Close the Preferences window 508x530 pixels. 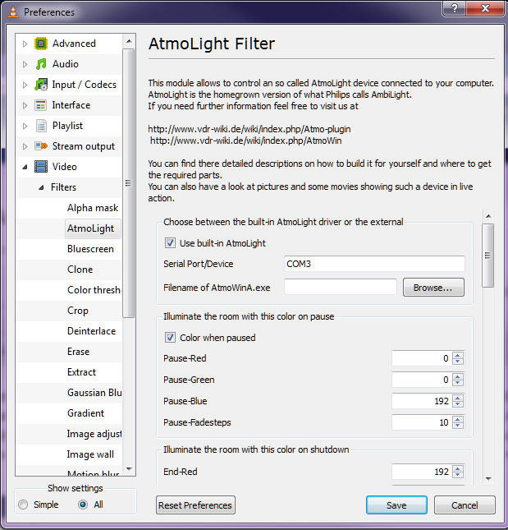tap(485, 8)
